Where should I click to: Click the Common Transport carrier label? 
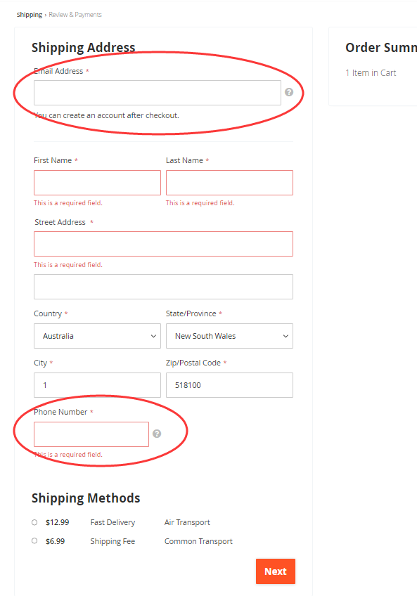(198, 541)
